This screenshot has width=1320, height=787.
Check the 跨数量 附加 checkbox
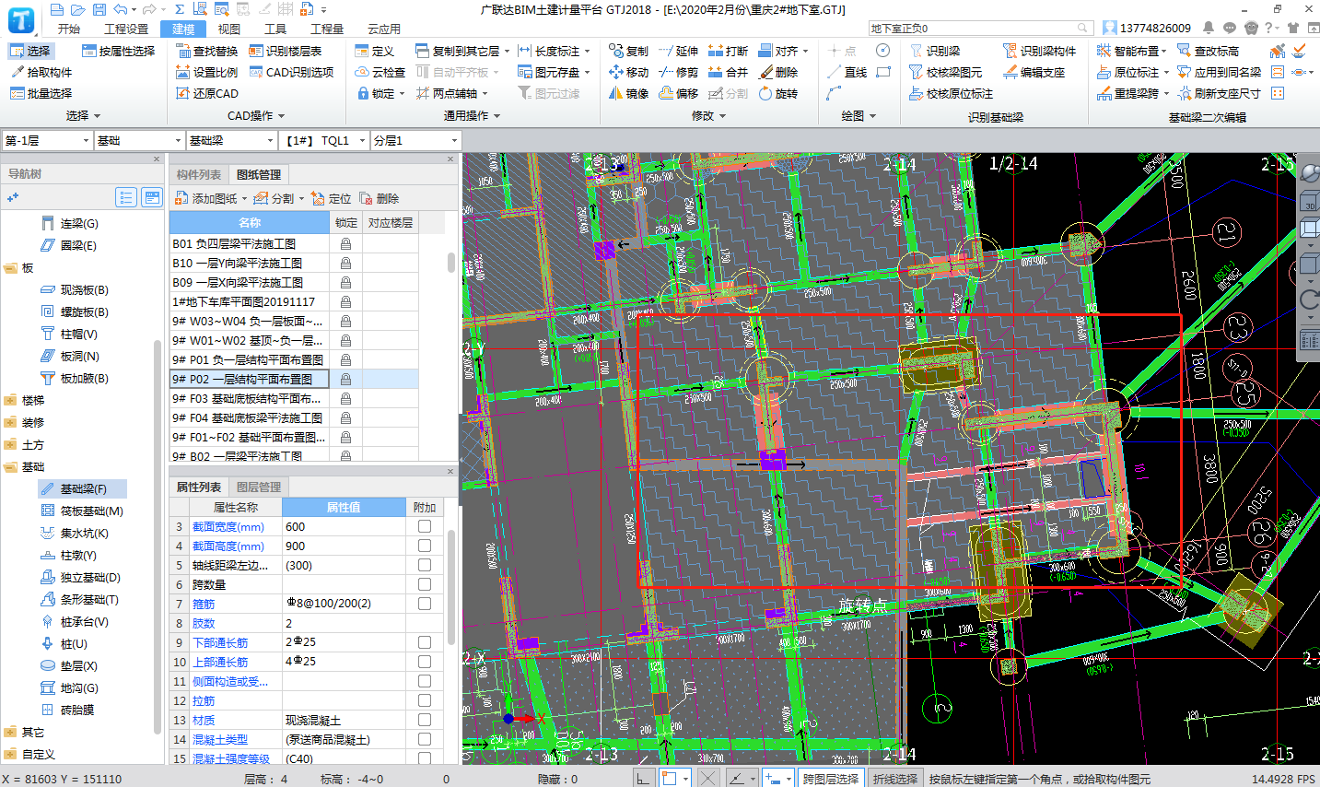click(x=425, y=584)
